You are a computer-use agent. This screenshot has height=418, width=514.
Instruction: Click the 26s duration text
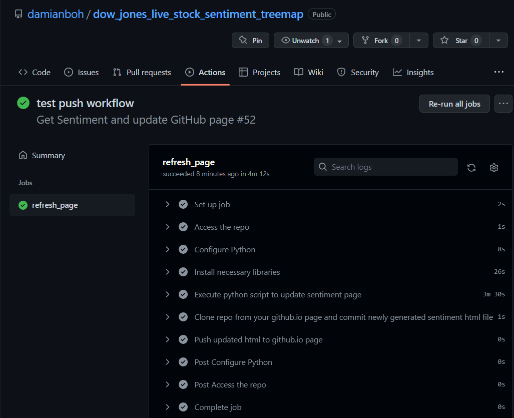click(499, 271)
